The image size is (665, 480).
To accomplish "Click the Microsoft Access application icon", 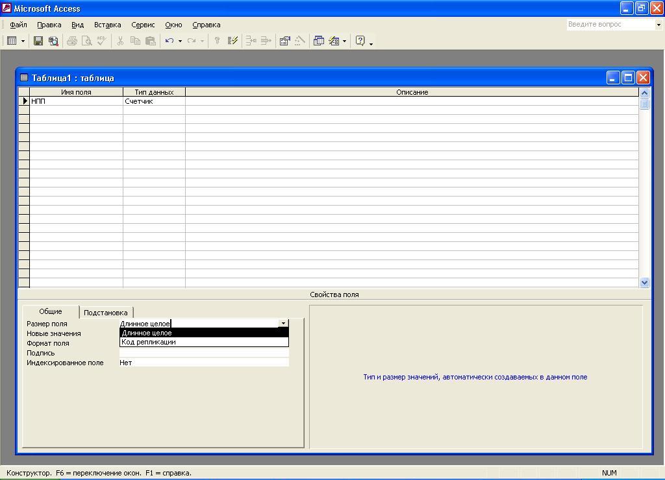I will pos(6,8).
